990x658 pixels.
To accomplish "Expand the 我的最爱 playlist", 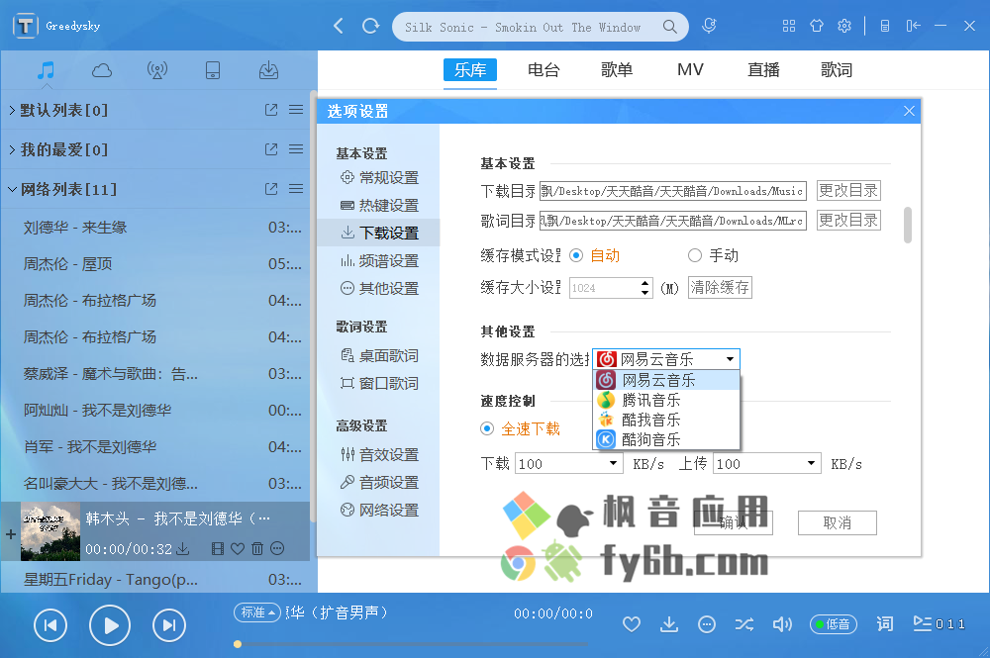I will pyautogui.click(x=12, y=149).
